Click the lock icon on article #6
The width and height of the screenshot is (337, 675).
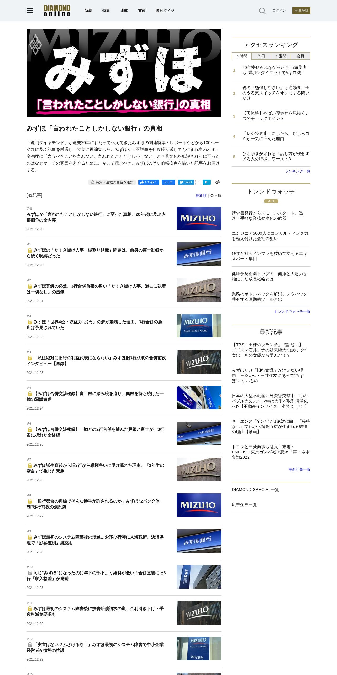coord(30,429)
